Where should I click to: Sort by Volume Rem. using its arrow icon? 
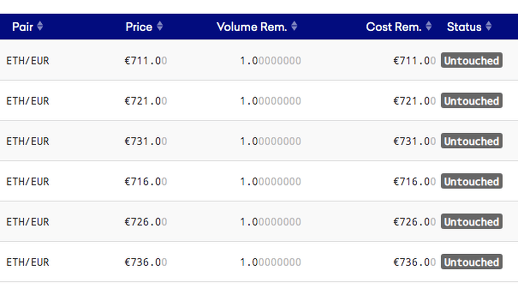[294, 26]
